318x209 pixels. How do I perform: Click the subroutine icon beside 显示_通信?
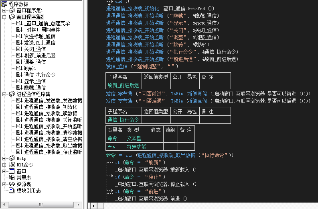pyautogui.click(x=19, y=81)
